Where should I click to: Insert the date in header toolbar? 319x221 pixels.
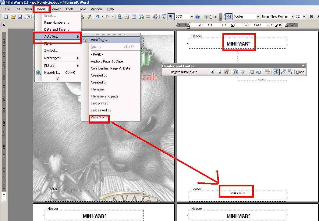pyautogui.click(x=236, y=72)
